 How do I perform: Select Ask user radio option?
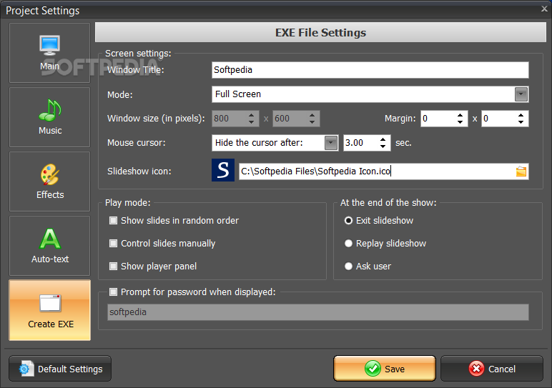(x=348, y=267)
